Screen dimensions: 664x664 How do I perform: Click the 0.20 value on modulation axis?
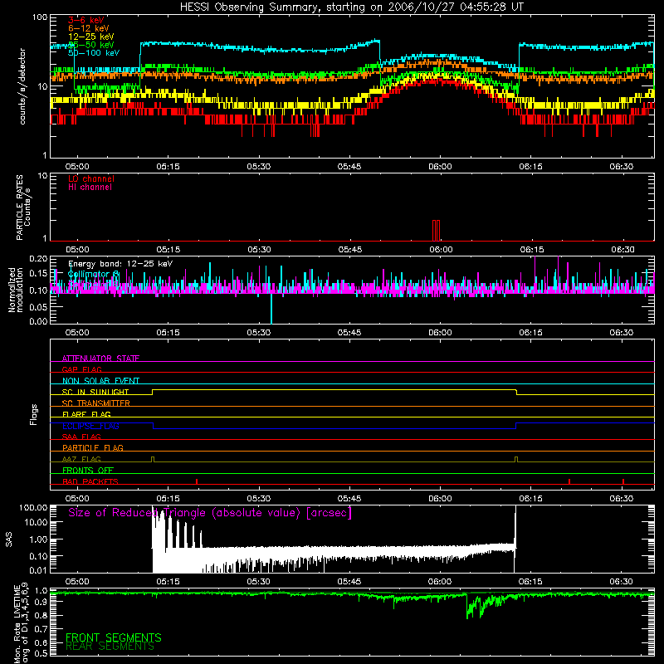tap(37, 258)
